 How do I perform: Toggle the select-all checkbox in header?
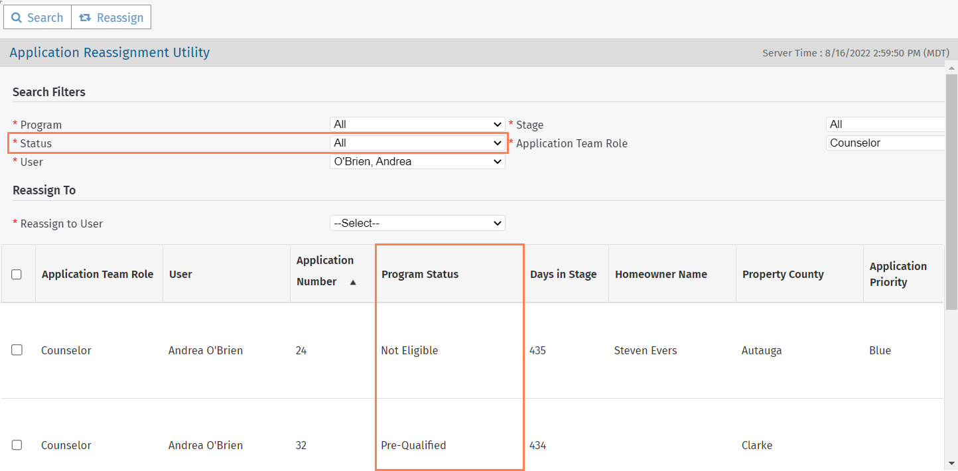click(17, 274)
